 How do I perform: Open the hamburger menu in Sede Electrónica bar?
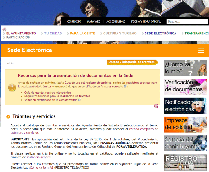point(201,50)
